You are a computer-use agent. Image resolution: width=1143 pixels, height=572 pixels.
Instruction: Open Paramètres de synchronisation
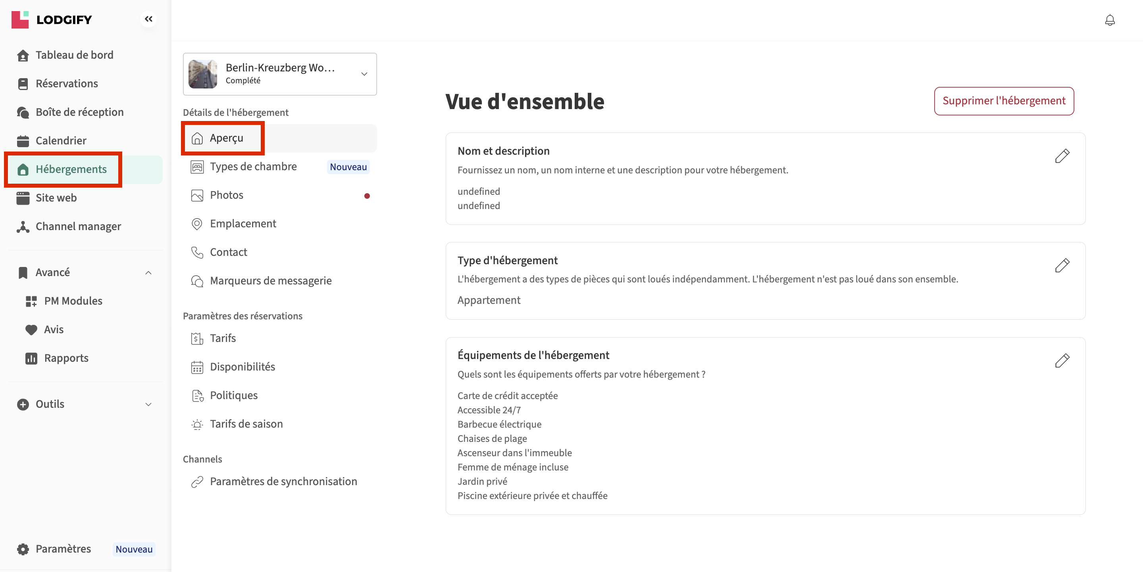283,482
